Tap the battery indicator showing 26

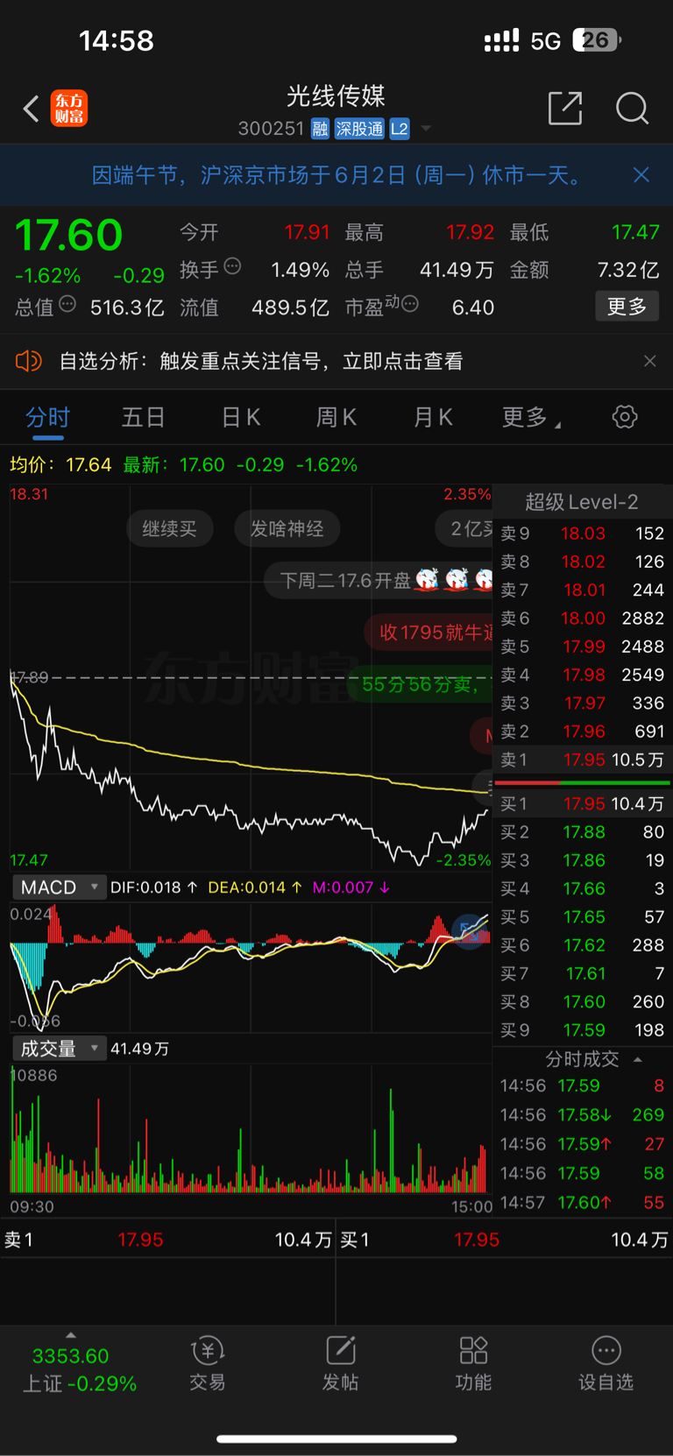(598, 40)
